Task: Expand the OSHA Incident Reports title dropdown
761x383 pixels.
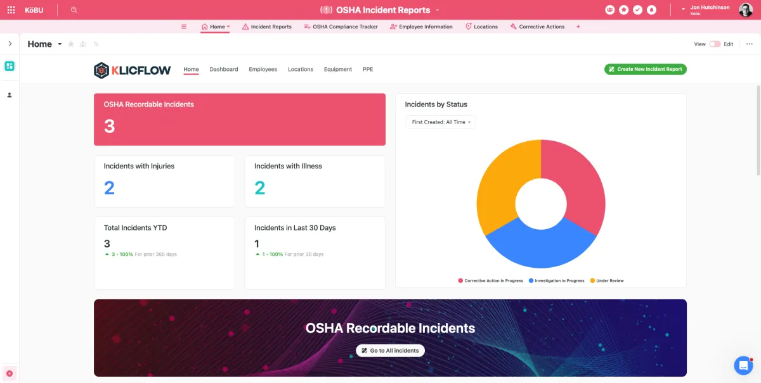Action: pyautogui.click(x=438, y=10)
